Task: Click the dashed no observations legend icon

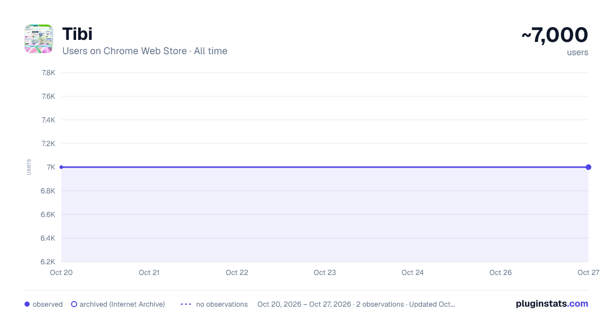Action: pos(186,304)
